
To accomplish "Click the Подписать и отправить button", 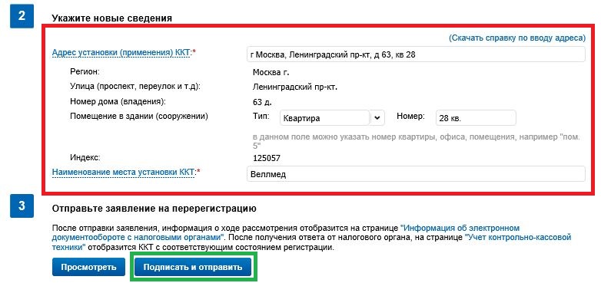I will coord(193,267).
